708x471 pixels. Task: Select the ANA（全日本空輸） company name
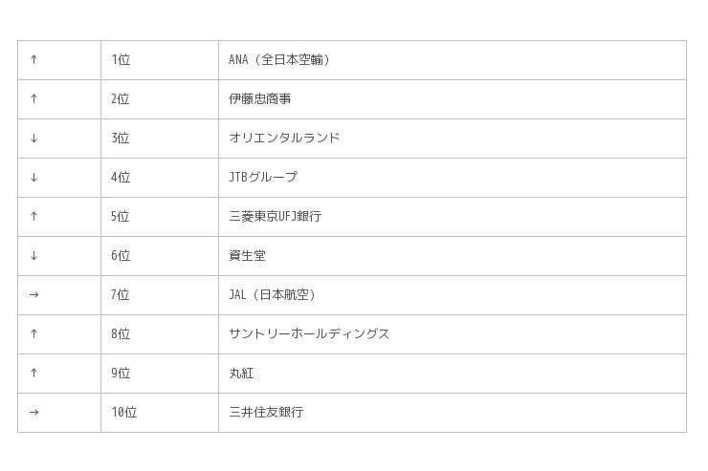(x=280, y=60)
